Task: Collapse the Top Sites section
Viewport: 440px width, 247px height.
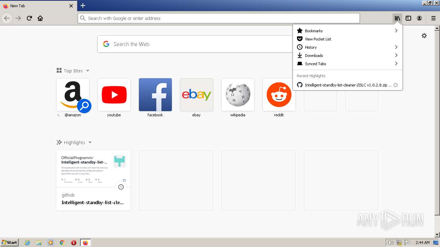Action: point(88,71)
